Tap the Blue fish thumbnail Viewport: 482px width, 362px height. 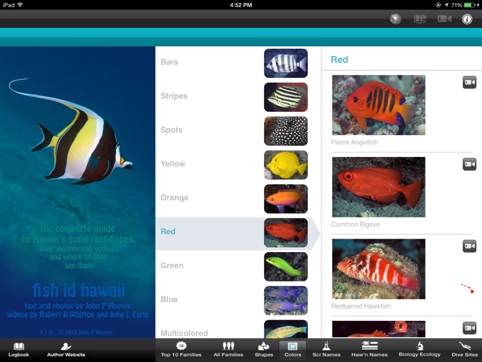pos(286,300)
